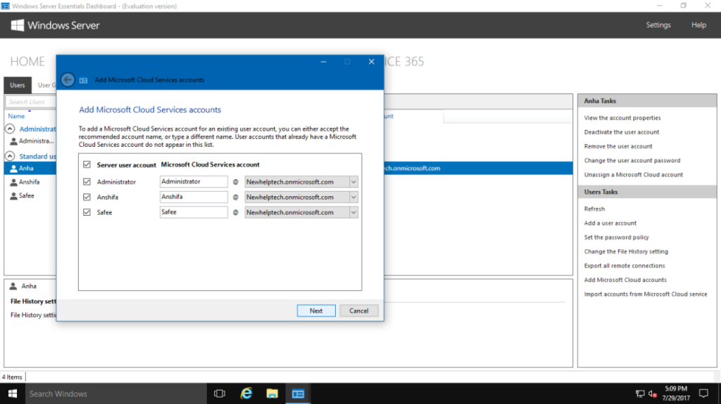Open Task View on the taskbar
Screen dimensions: 721x404
pyautogui.click(x=220, y=393)
